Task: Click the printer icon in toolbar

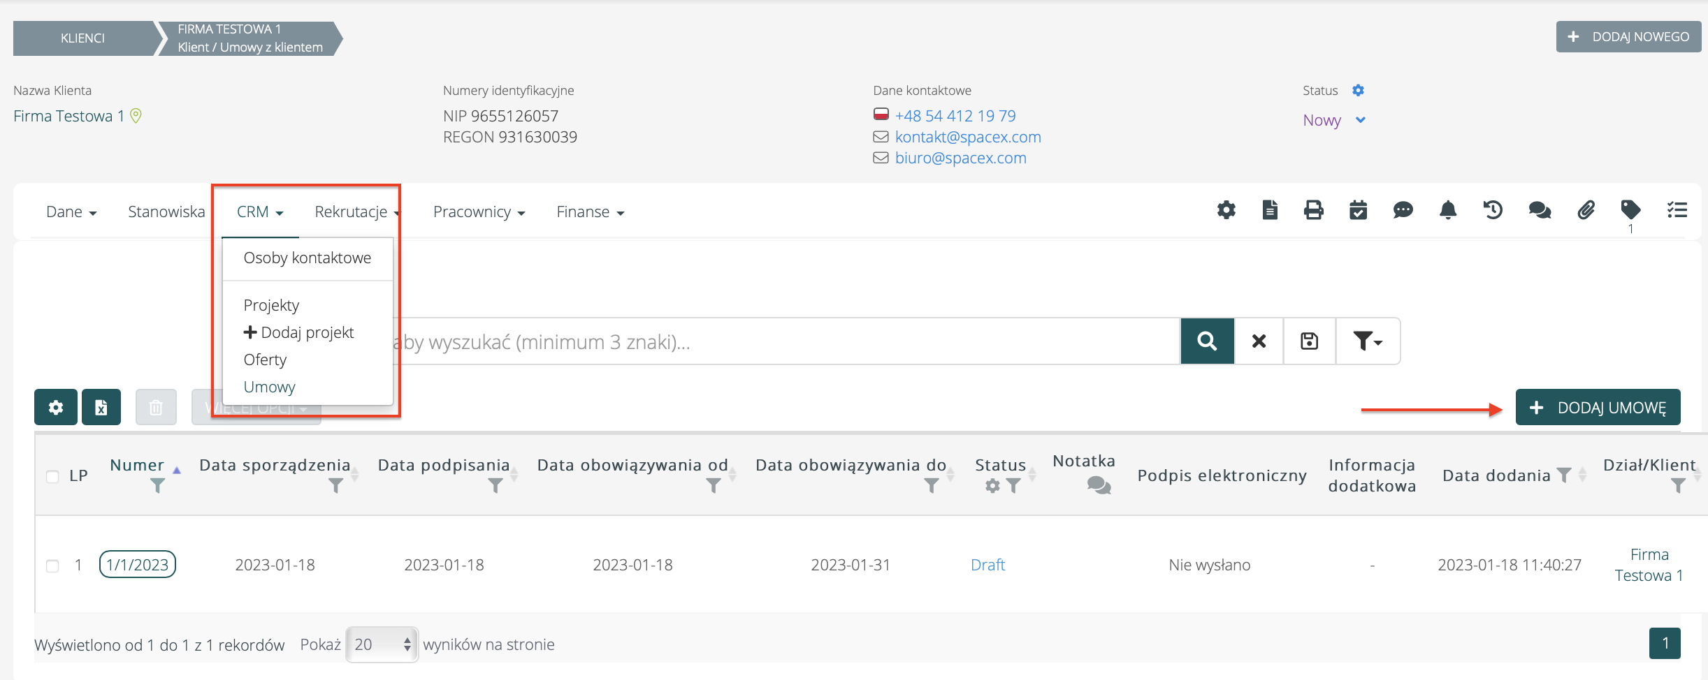Action: pyautogui.click(x=1313, y=210)
